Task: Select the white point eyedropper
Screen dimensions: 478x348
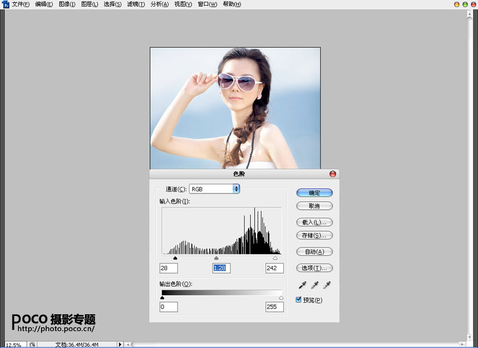Action: (327, 285)
